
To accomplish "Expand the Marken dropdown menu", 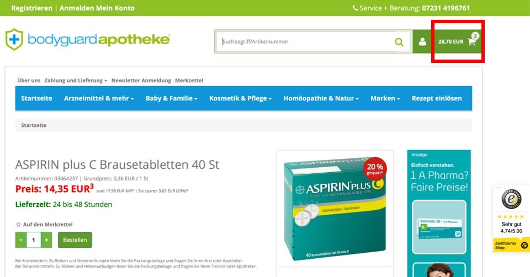I will [x=385, y=98].
